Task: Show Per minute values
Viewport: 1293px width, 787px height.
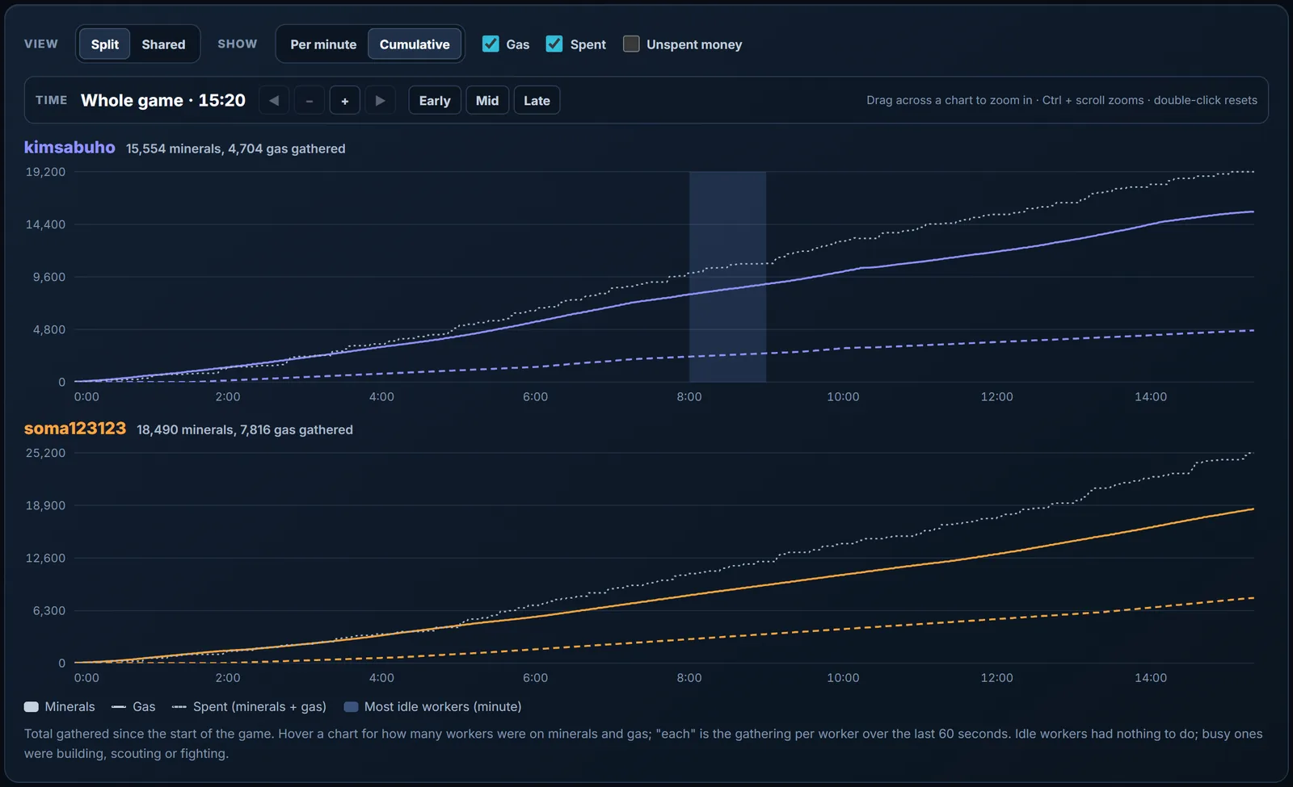Action: point(323,44)
